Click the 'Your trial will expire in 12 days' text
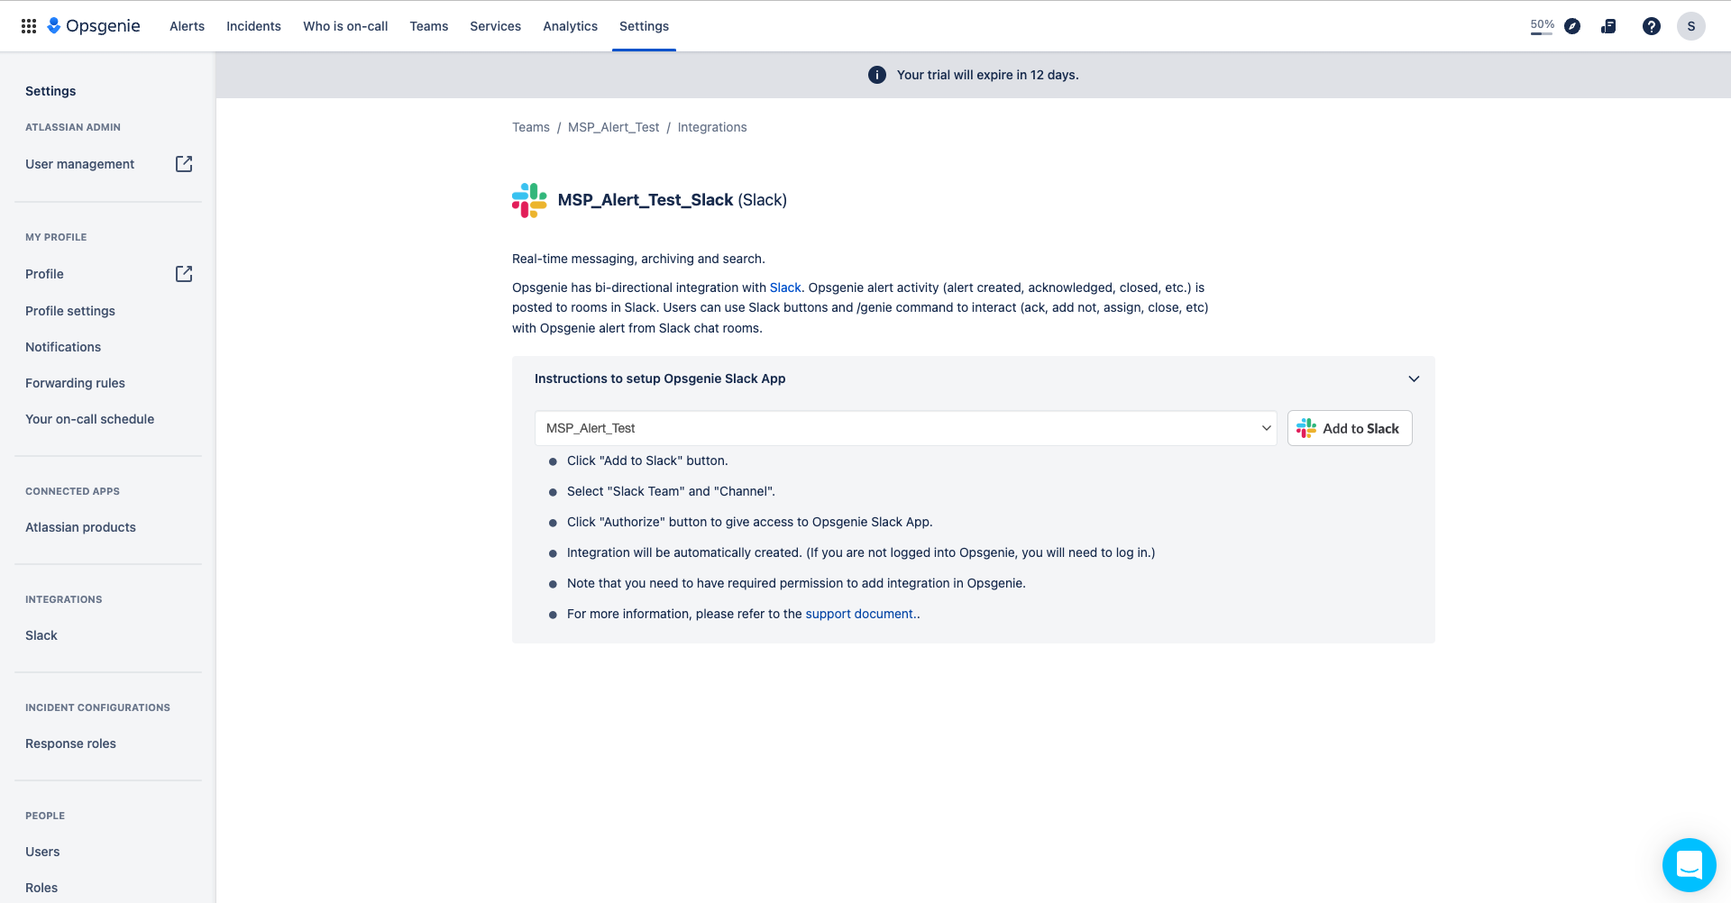The height and width of the screenshot is (903, 1731). click(987, 75)
